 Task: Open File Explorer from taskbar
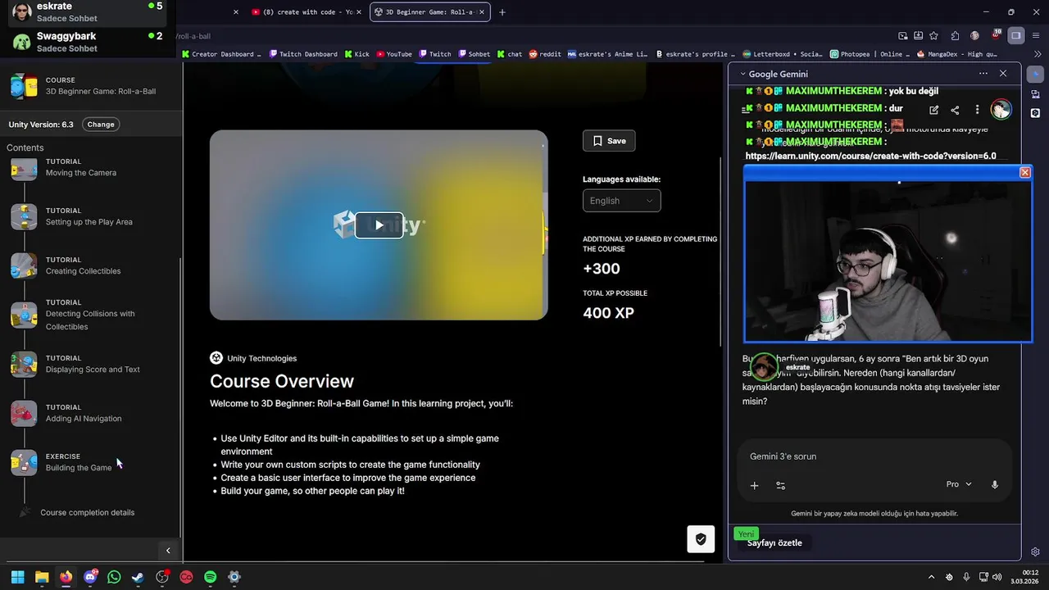[42, 577]
